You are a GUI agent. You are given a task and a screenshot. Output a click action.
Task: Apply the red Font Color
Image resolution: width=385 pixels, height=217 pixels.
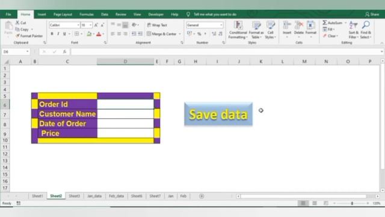tap(99, 34)
